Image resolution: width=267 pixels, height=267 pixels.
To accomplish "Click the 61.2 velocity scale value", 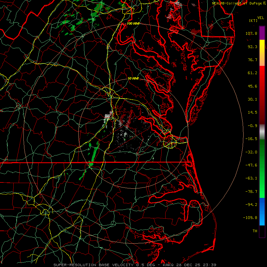I will point(252,73).
